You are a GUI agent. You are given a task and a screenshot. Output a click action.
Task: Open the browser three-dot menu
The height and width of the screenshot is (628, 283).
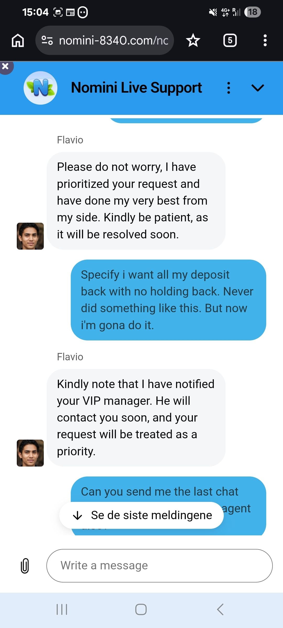[265, 40]
